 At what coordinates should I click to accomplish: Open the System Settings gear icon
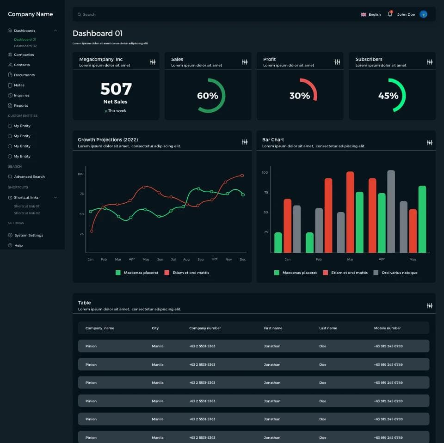(x=10, y=235)
